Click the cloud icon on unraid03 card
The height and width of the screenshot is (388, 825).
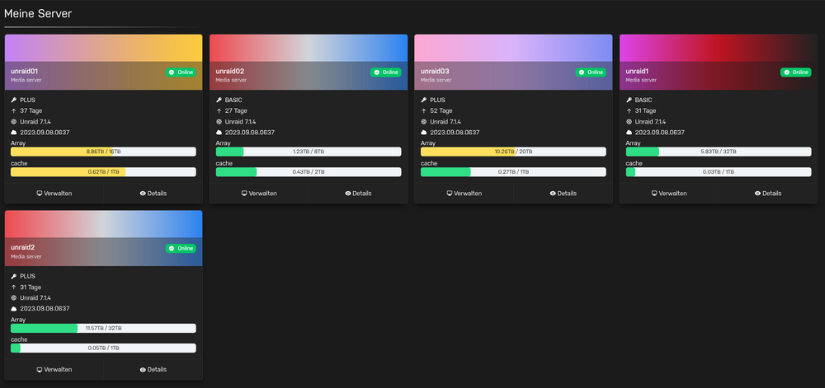(x=424, y=133)
